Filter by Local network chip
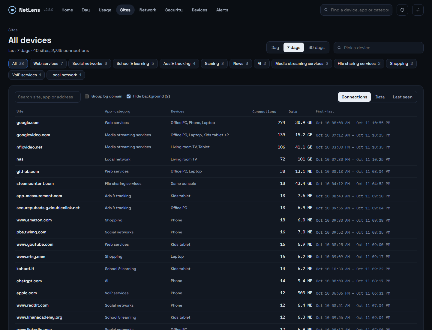432x330 pixels. click(x=66, y=75)
